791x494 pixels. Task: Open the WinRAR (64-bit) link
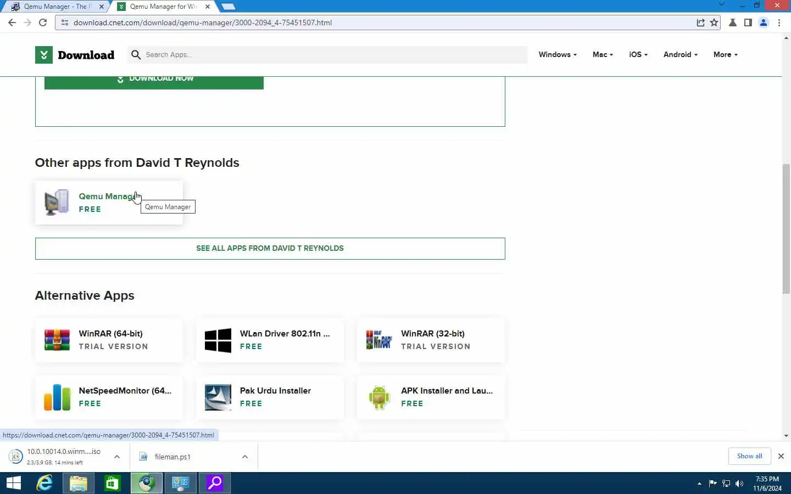[109, 340]
